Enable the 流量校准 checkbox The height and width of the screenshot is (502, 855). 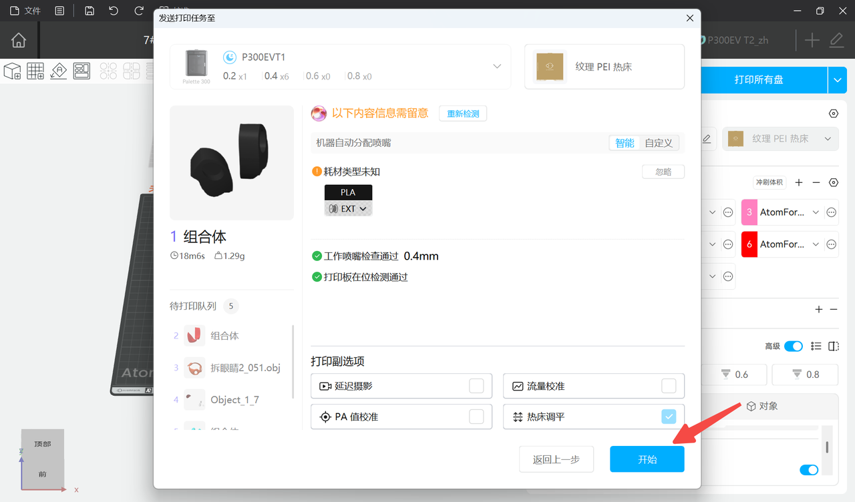tap(669, 386)
